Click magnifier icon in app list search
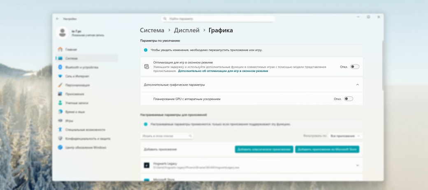 (x=190, y=136)
